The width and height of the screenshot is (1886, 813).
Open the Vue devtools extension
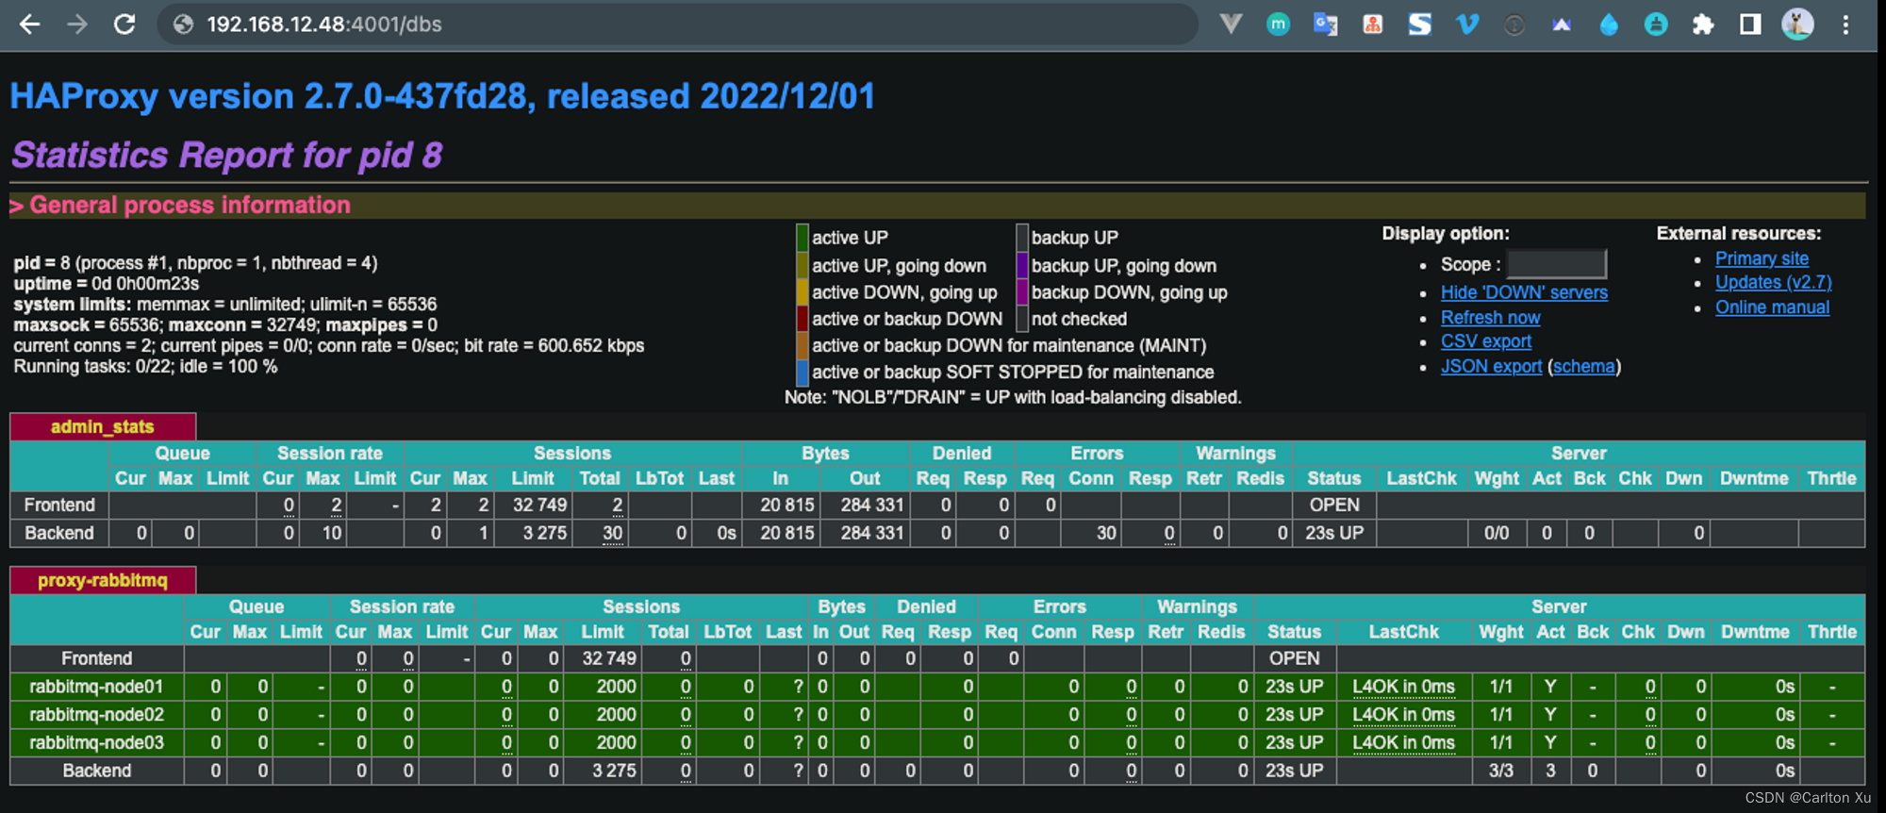point(1231,25)
